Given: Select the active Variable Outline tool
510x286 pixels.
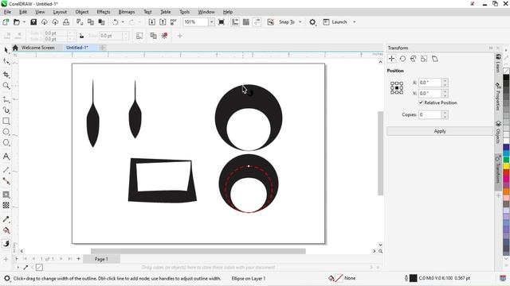Looking at the screenshot, I should click(x=6, y=244).
